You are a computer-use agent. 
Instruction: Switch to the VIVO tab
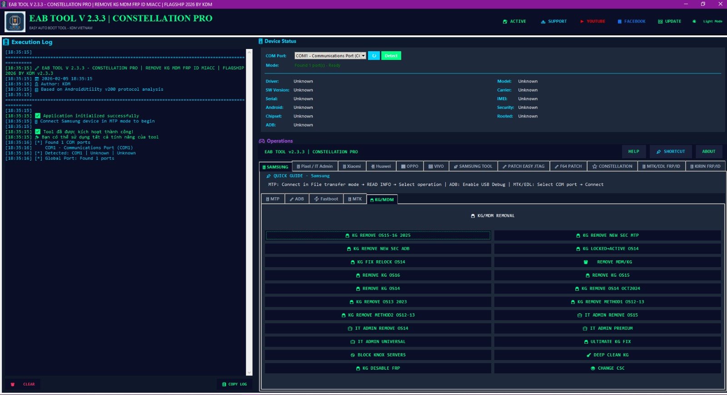pyautogui.click(x=436, y=166)
